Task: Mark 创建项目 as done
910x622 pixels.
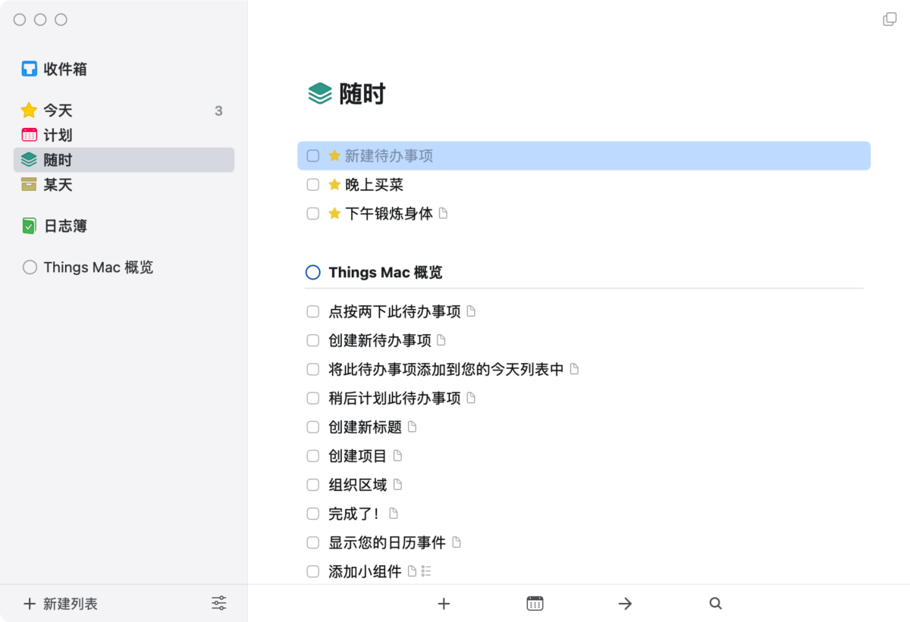Action: (312, 456)
